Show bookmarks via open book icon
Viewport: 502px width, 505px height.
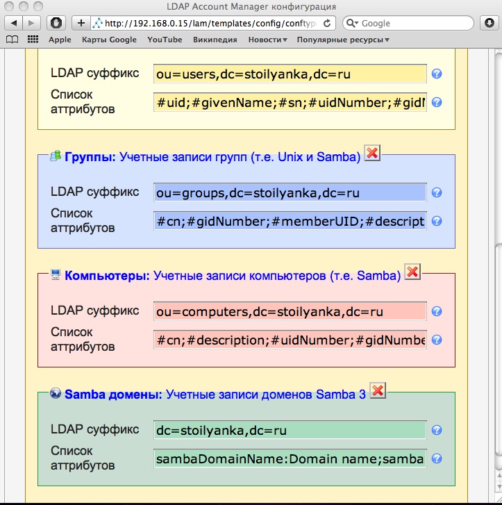12,40
